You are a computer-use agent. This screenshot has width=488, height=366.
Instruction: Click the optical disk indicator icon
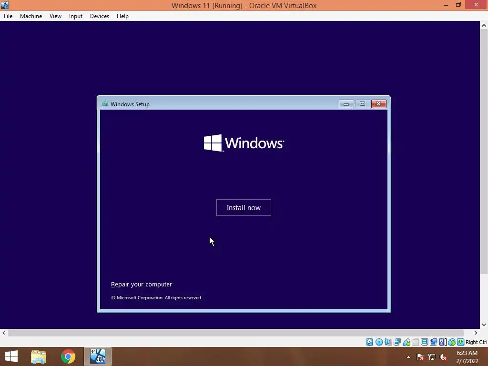coord(379,342)
